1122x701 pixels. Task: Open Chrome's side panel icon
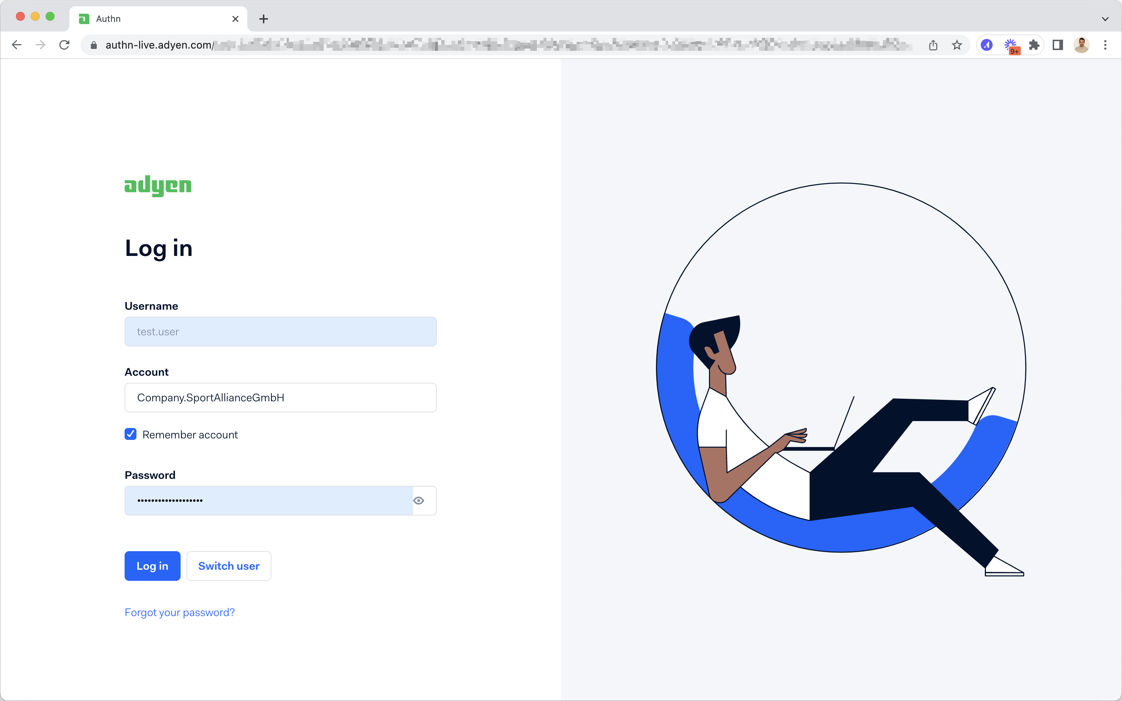point(1058,45)
